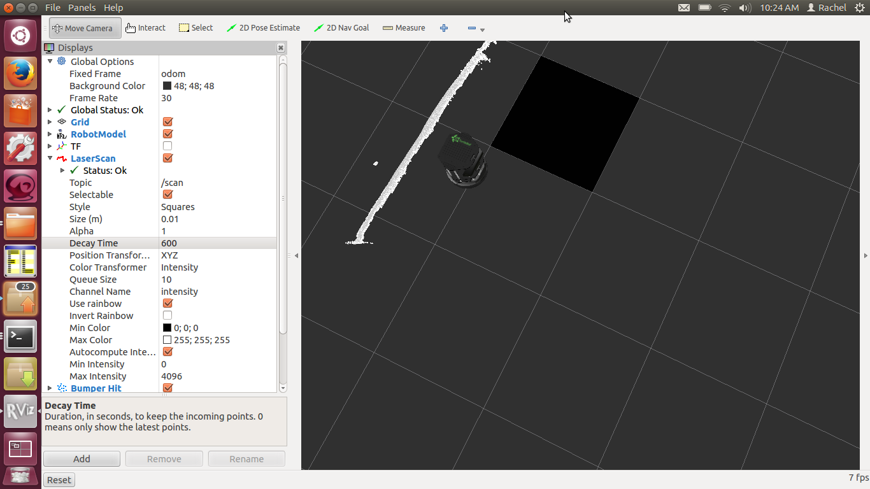Expand the Global Status row
Image resolution: width=870 pixels, height=489 pixels.
[x=50, y=110]
